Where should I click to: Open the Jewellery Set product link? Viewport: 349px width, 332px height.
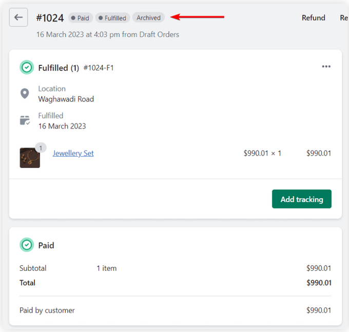point(73,153)
